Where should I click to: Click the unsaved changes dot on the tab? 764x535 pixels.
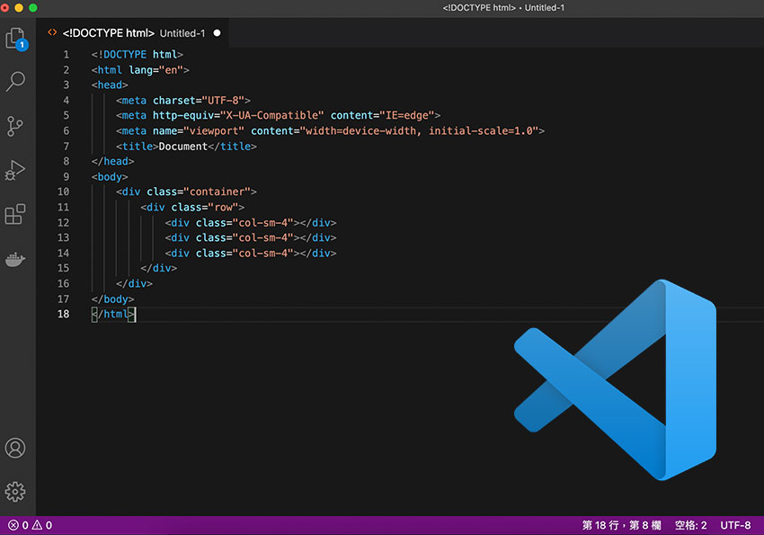216,32
